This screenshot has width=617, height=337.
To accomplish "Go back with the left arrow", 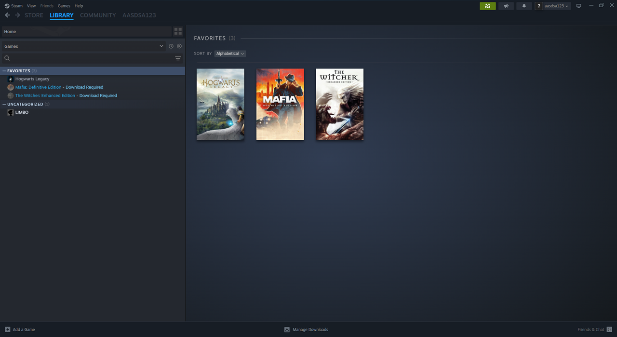I will [7, 15].
